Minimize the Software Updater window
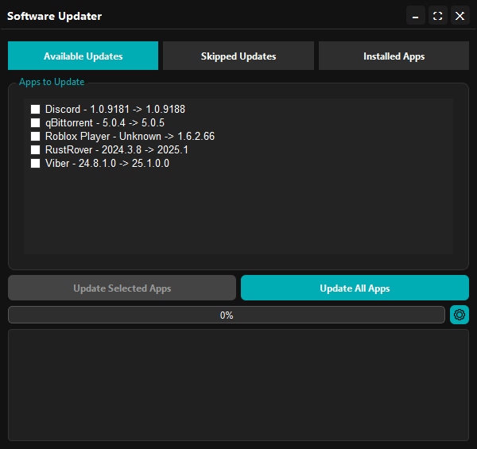 pos(416,16)
